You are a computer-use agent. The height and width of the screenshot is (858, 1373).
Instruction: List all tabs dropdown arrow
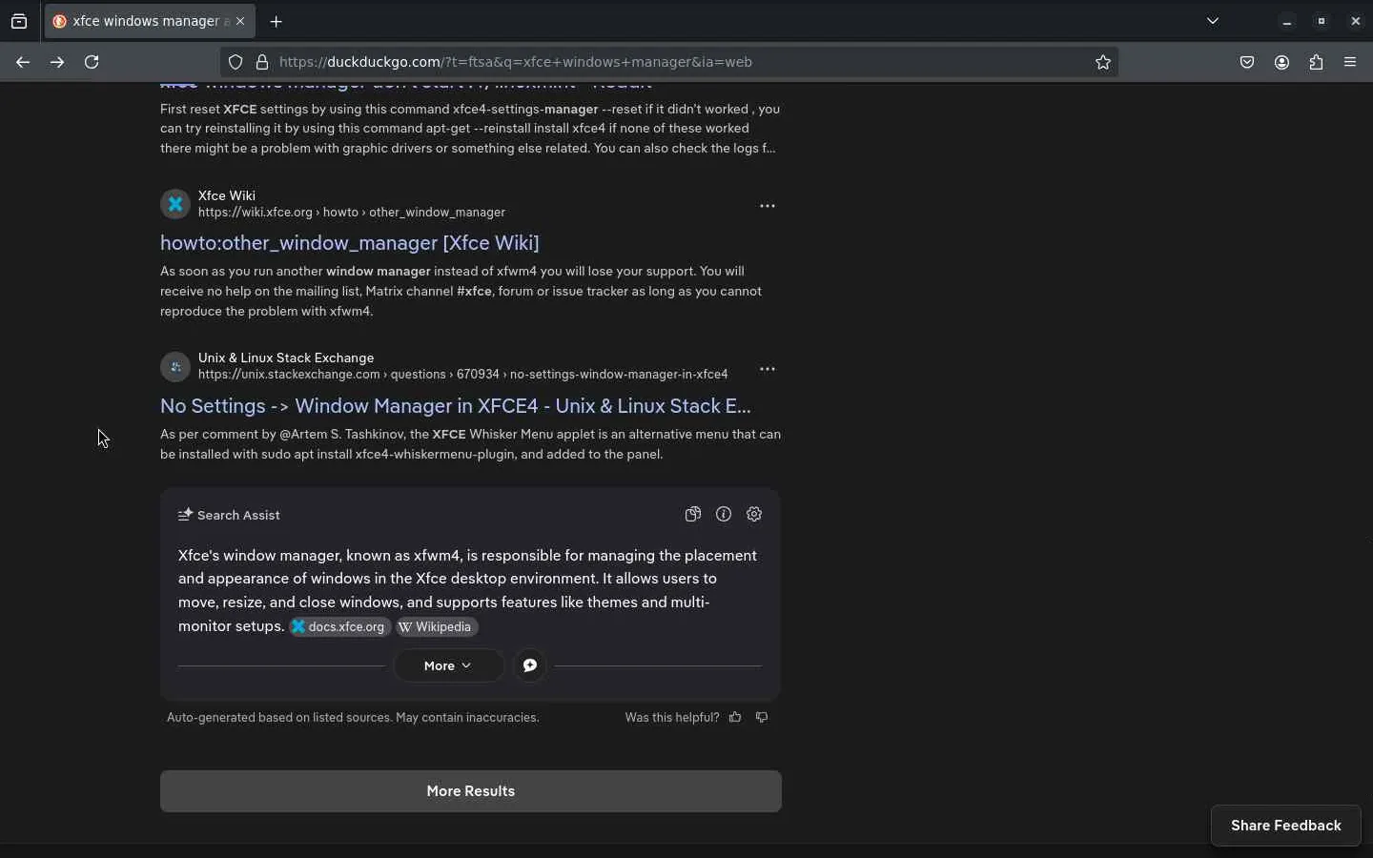tap(1213, 21)
